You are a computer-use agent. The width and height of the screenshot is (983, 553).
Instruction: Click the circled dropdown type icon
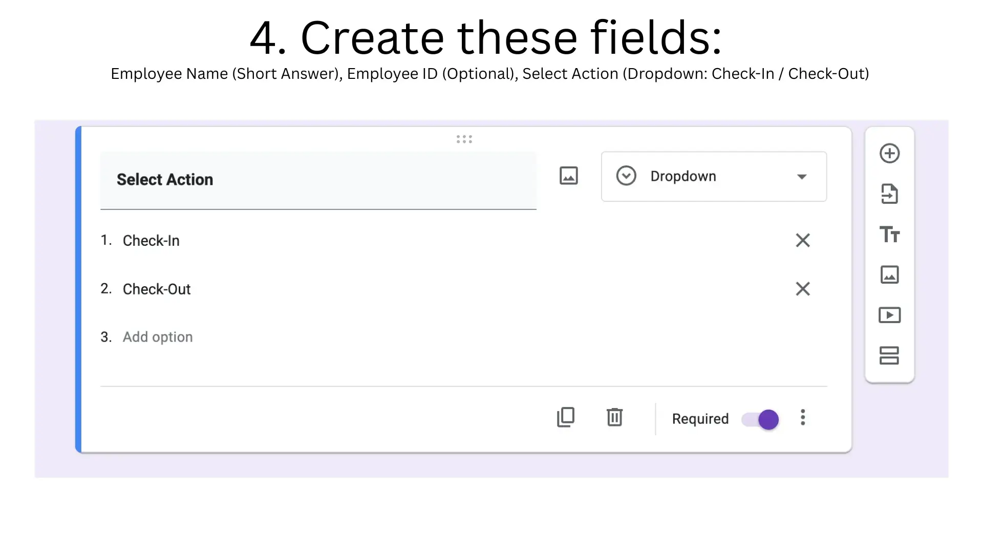pyautogui.click(x=625, y=176)
